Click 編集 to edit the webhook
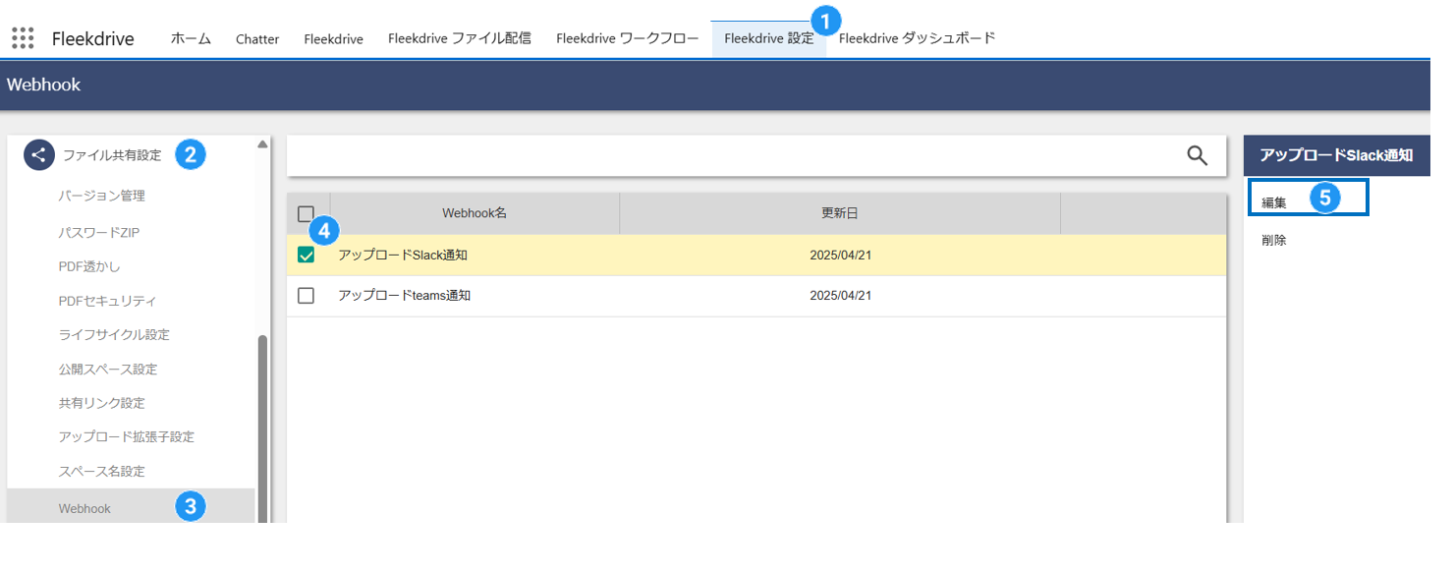Image resolution: width=1454 pixels, height=572 pixels. [1274, 202]
